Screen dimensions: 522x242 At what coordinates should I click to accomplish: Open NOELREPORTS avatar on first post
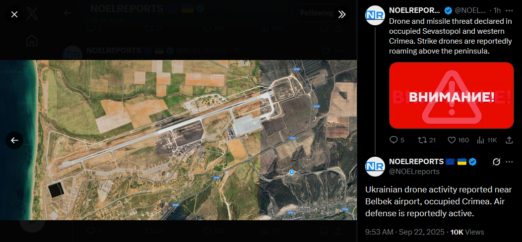click(375, 15)
